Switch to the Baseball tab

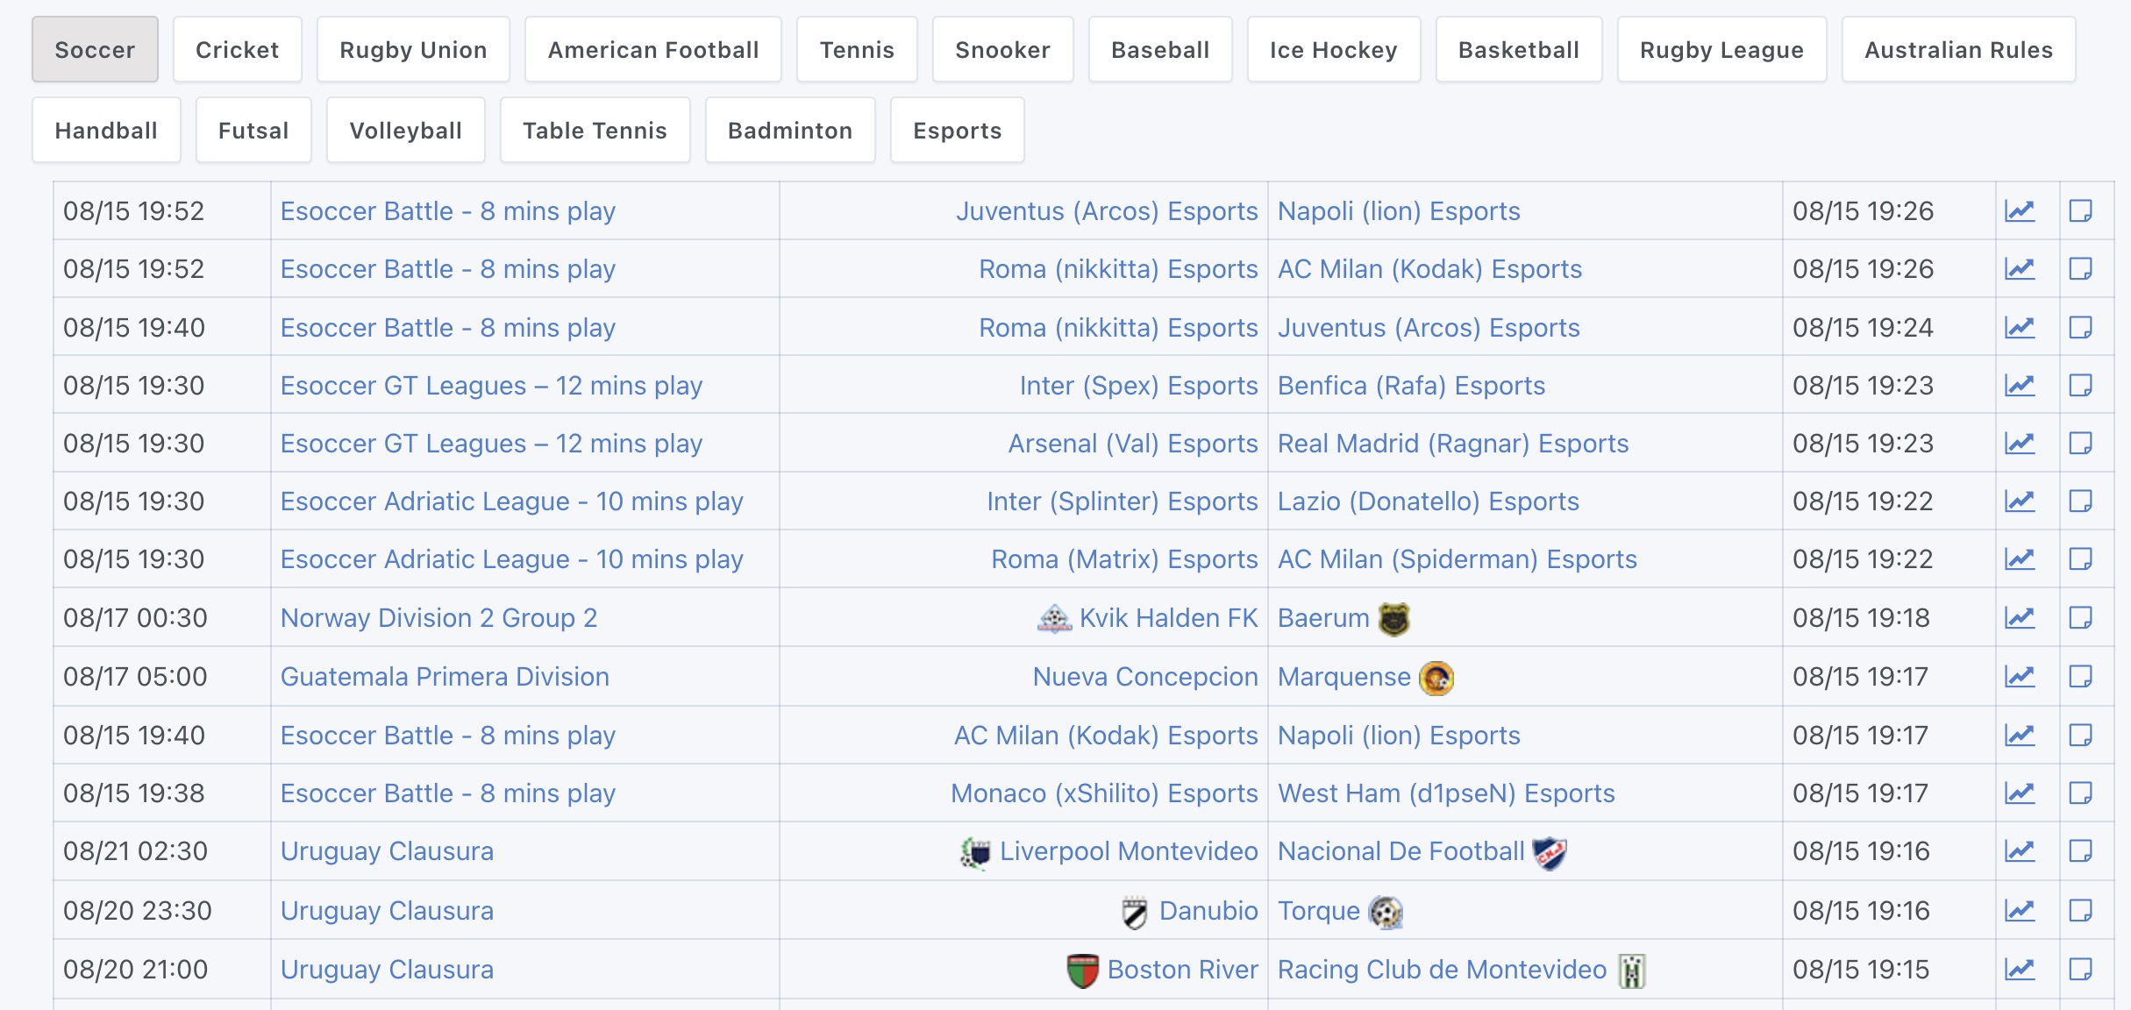(1160, 49)
